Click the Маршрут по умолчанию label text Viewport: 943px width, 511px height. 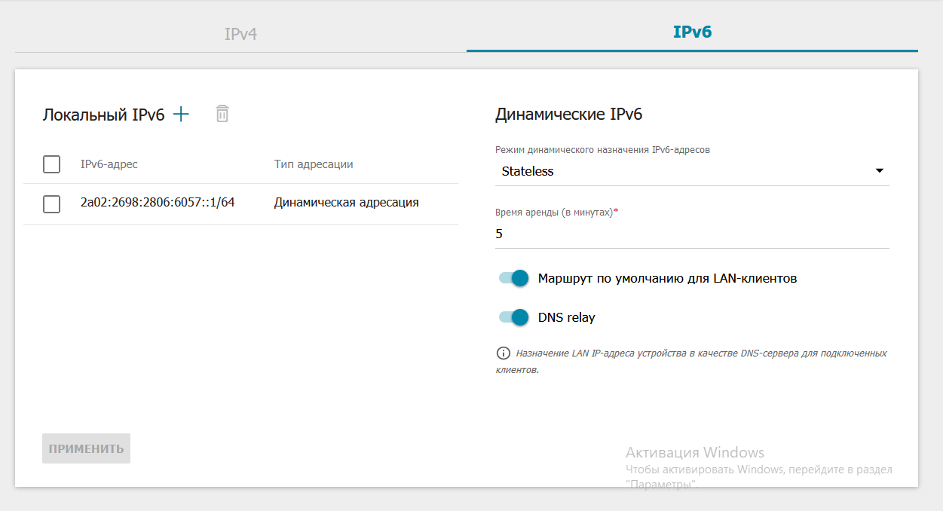pos(667,278)
